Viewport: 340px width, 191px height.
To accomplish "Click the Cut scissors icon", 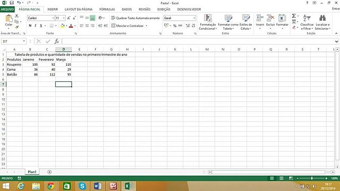I will pos(16,16).
